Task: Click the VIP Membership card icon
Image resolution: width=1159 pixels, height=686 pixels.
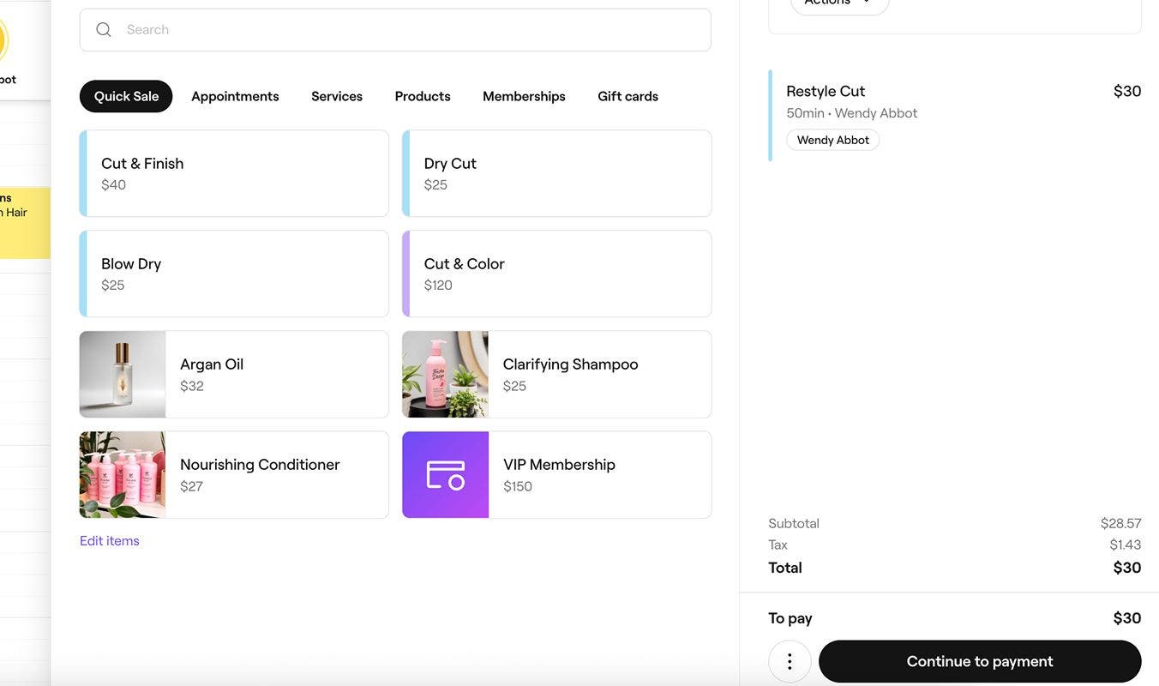Action: pyautogui.click(x=445, y=475)
